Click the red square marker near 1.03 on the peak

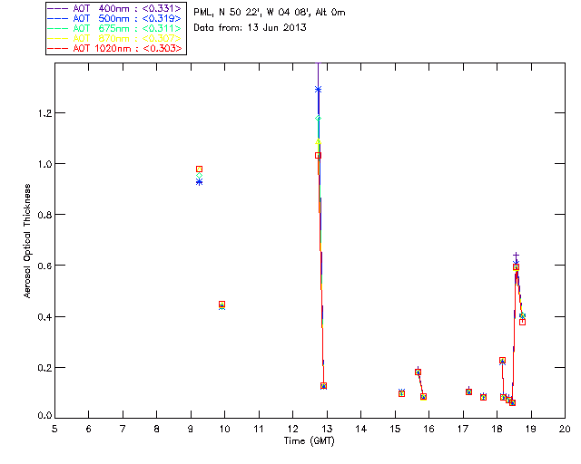coord(318,155)
